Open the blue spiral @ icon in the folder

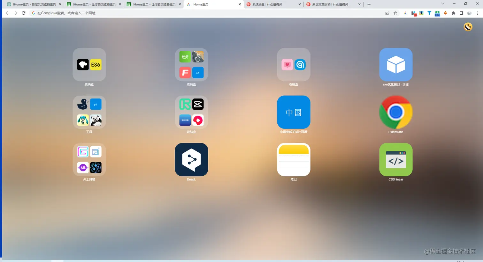(300, 65)
